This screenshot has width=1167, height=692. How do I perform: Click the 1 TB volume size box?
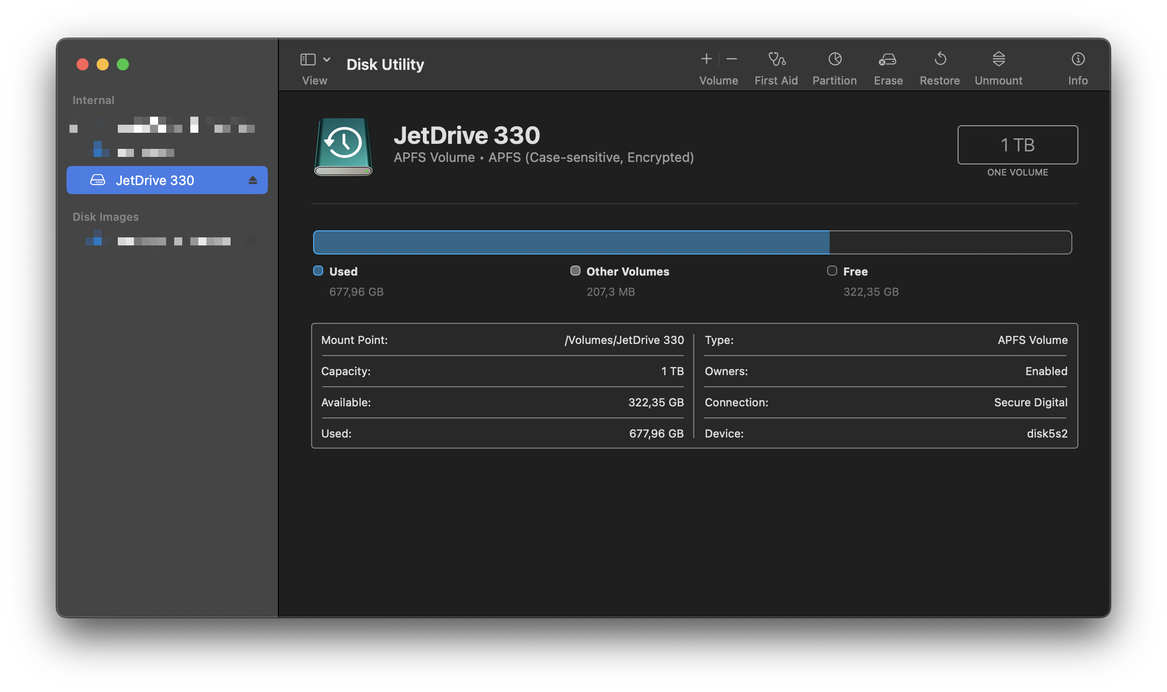[1017, 145]
